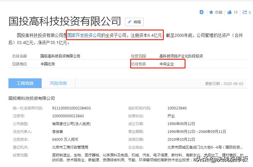This screenshot has height=167, width=253.
Task: Click the 公司名称 field label
Action: [x=20, y=56]
